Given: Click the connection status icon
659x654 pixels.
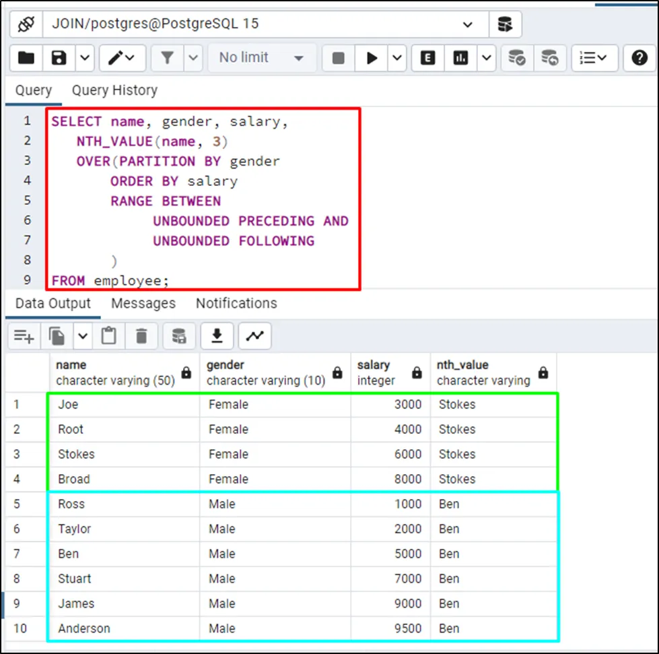Looking at the screenshot, I should point(26,24).
